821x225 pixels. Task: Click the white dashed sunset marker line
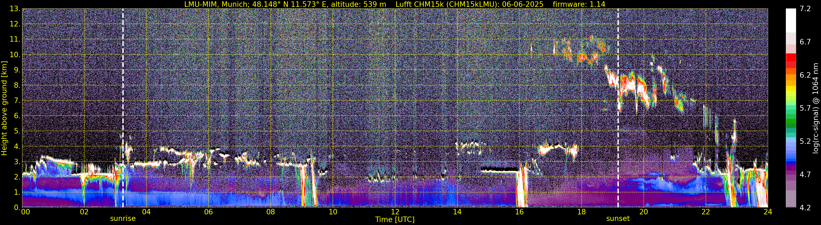coord(618,108)
